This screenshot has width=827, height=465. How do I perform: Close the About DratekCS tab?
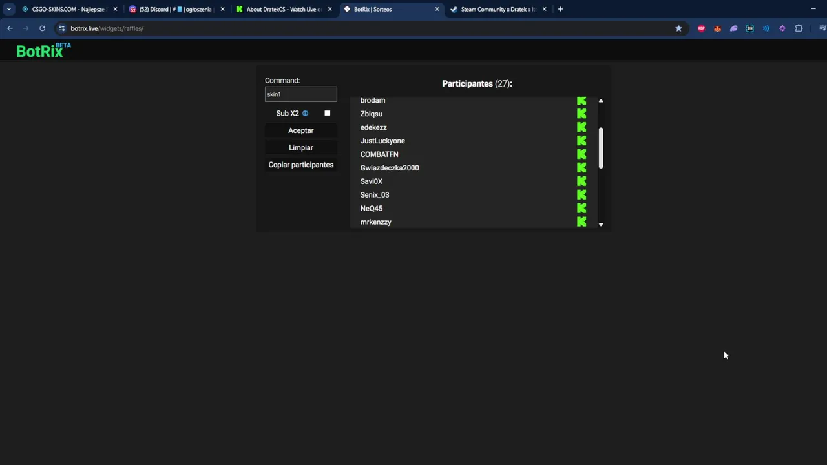click(330, 9)
